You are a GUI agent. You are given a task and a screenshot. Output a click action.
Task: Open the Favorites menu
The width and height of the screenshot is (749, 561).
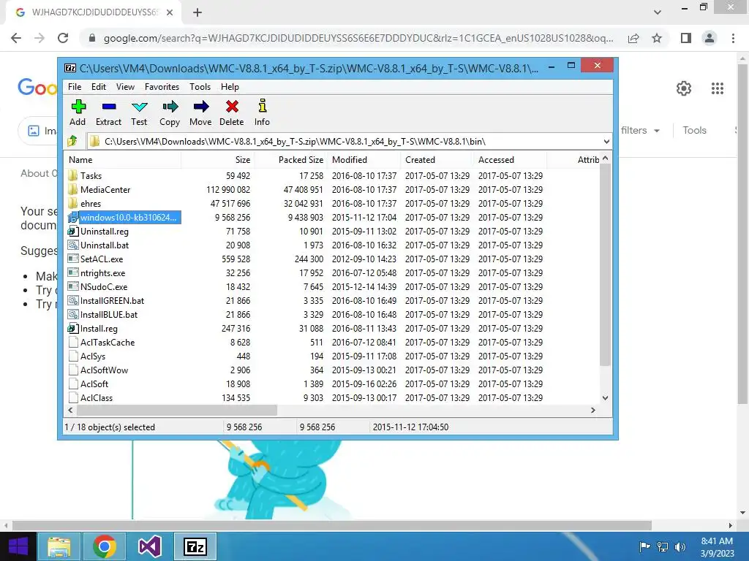pos(162,87)
